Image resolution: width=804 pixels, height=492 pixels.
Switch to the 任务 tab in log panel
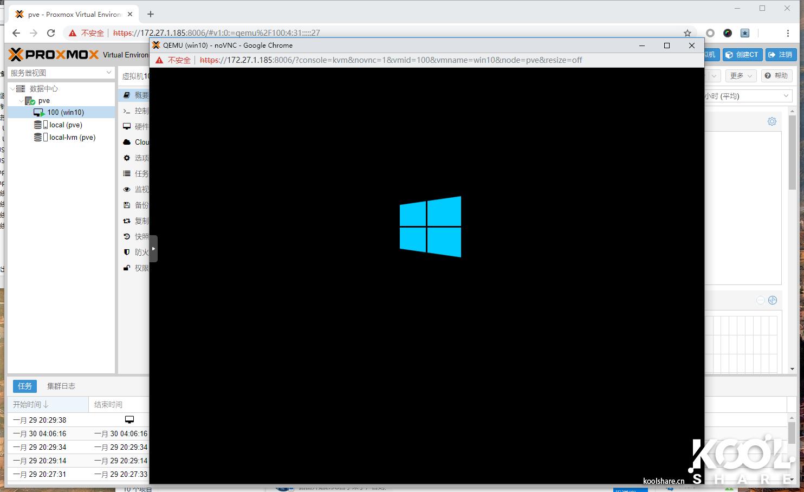pyautogui.click(x=25, y=386)
